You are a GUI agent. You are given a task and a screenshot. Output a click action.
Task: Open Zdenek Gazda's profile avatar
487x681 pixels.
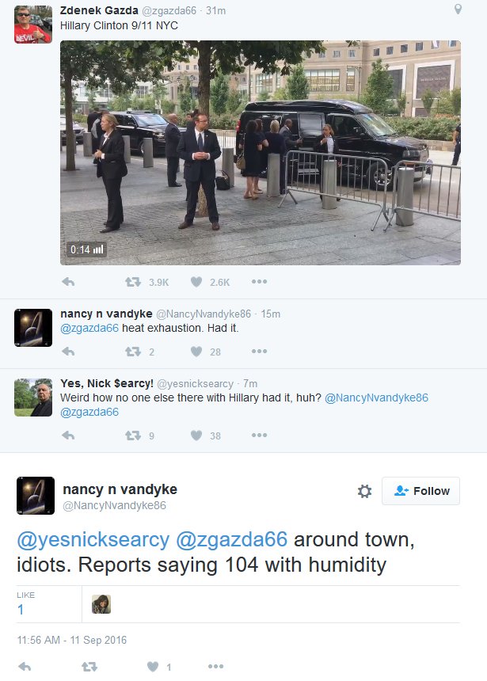33,25
